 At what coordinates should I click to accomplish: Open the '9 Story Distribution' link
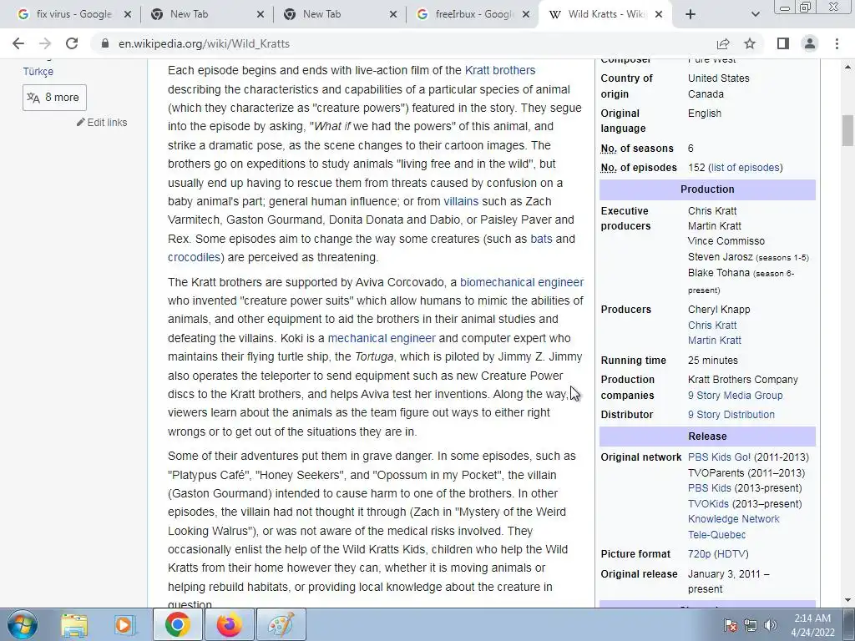pyautogui.click(x=731, y=415)
